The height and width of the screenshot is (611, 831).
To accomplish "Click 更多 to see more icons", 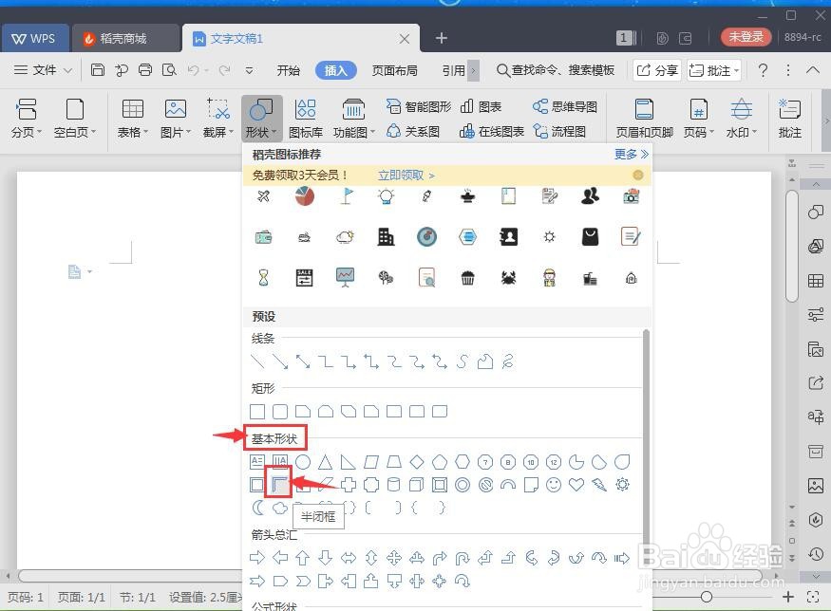I will tap(632, 154).
